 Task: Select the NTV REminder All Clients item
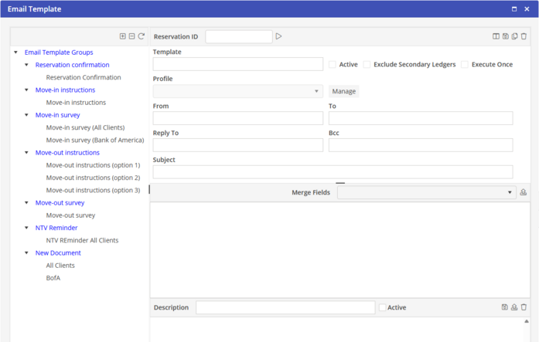pos(82,240)
